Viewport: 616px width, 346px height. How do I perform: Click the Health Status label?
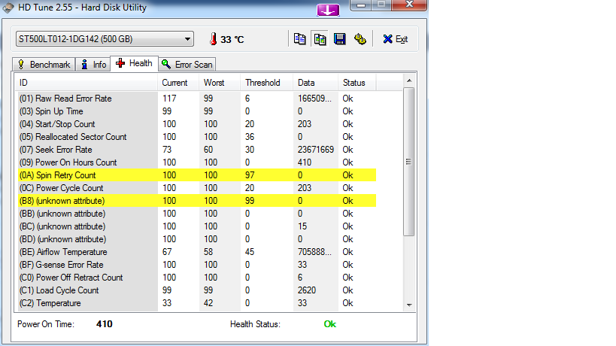(x=256, y=324)
